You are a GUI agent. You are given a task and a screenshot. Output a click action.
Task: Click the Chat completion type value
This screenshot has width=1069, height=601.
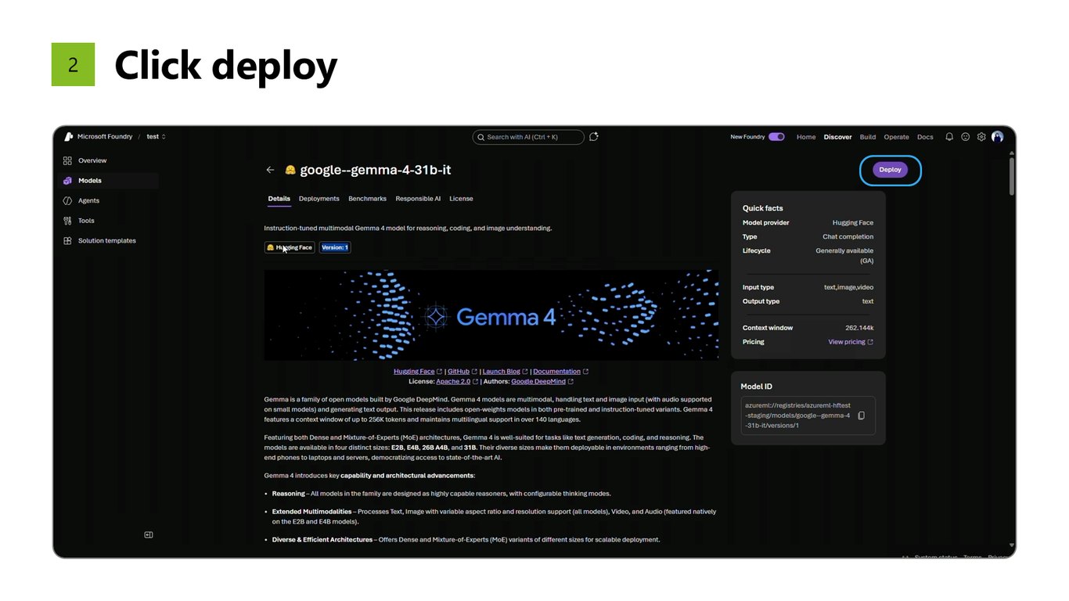click(848, 237)
